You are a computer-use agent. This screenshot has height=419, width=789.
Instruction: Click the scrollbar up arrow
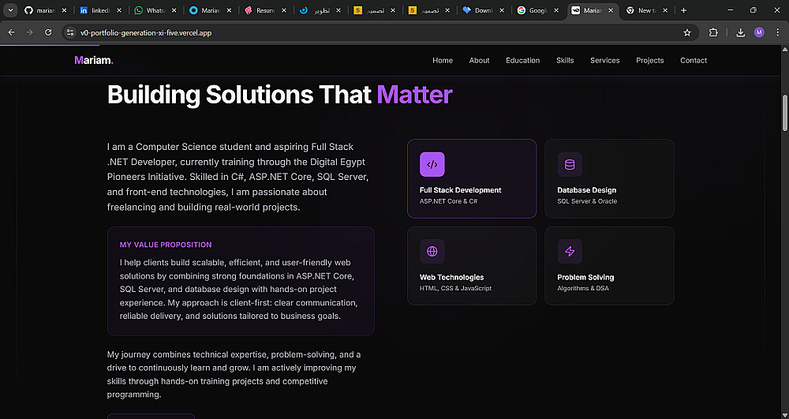[784, 49]
